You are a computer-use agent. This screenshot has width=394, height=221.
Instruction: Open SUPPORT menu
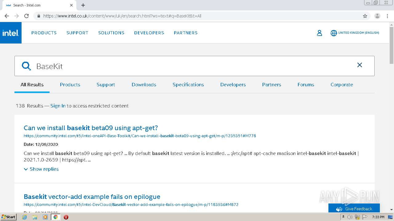coord(77,33)
